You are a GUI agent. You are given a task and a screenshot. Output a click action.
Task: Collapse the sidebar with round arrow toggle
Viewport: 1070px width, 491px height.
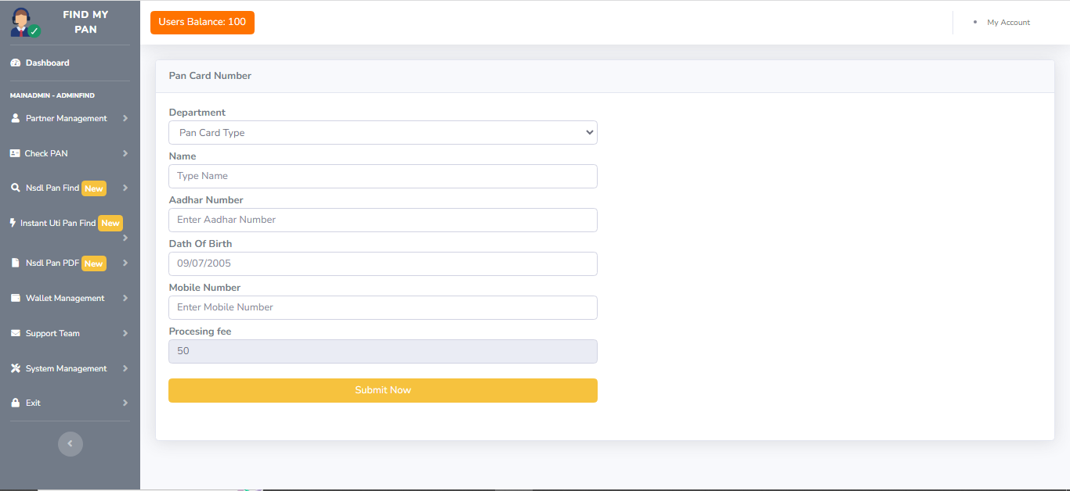(x=70, y=443)
